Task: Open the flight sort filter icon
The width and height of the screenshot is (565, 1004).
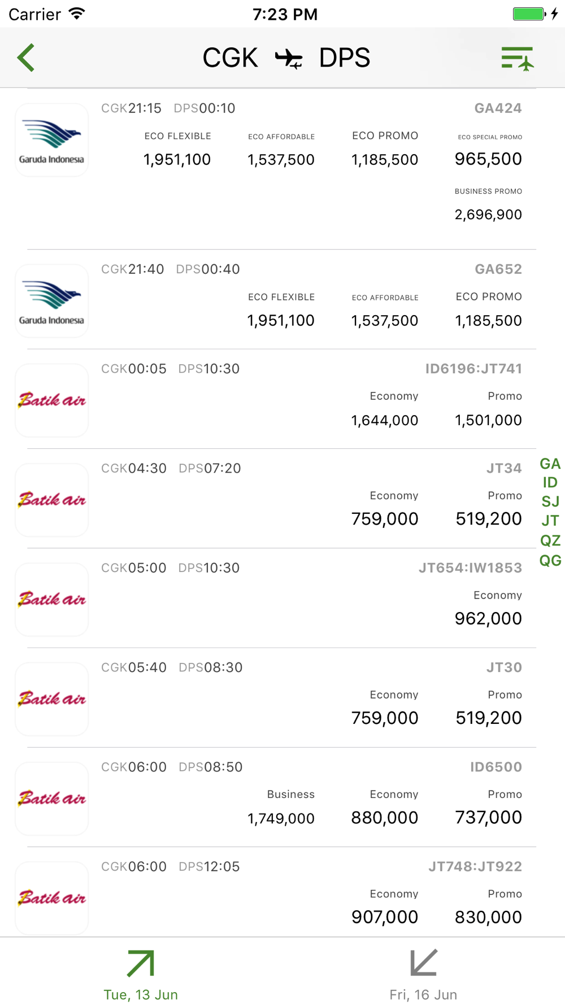Action: tap(518, 58)
